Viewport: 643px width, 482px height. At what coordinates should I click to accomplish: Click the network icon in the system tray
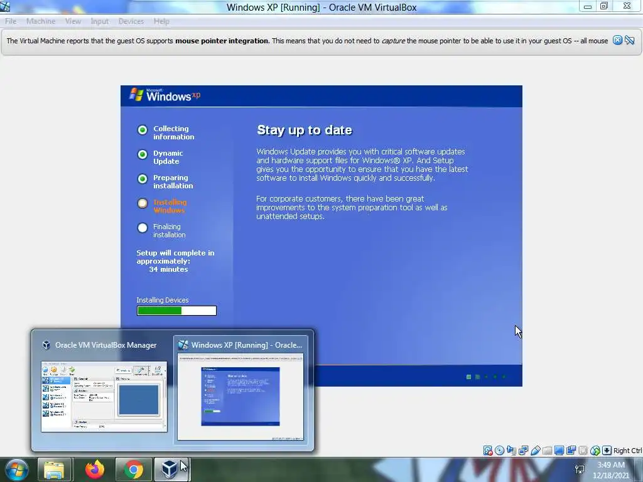point(580,469)
